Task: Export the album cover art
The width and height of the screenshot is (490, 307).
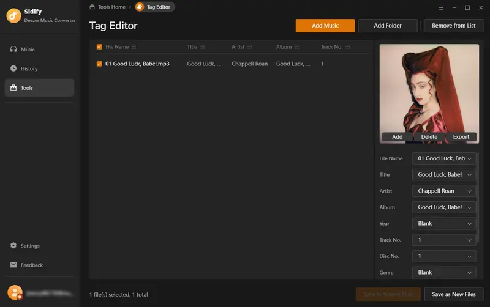Action: [461, 136]
